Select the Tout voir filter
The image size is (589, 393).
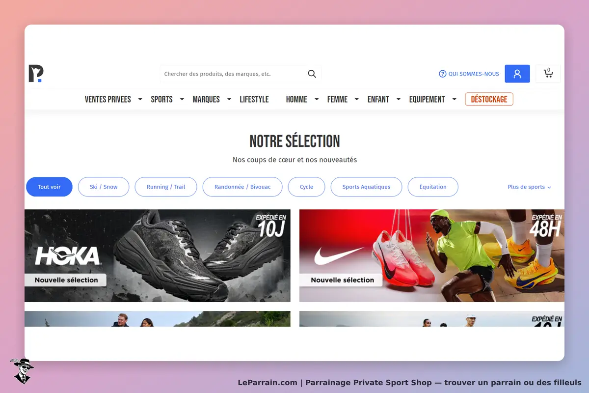49,187
